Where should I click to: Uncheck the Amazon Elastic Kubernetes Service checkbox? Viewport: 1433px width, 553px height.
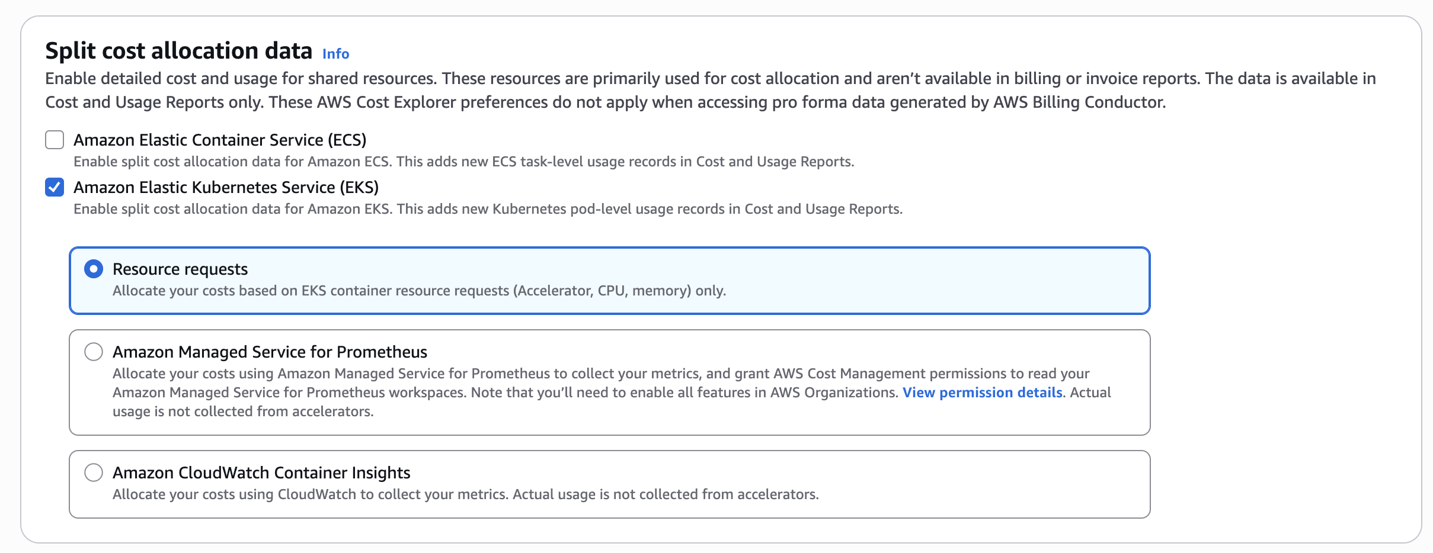click(x=55, y=188)
